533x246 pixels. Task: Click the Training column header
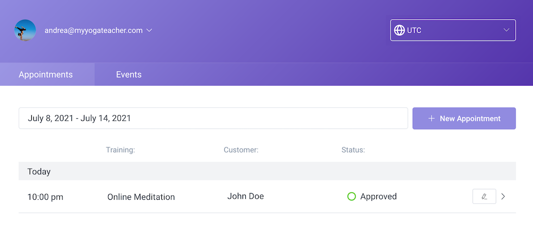coord(120,150)
